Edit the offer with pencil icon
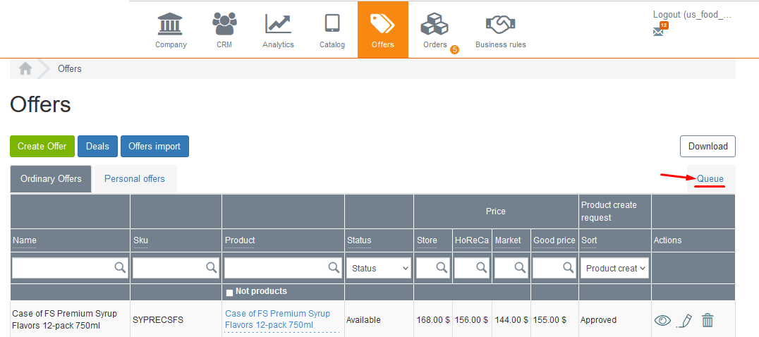Image resolution: width=759 pixels, height=337 pixels. [x=684, y=320]
